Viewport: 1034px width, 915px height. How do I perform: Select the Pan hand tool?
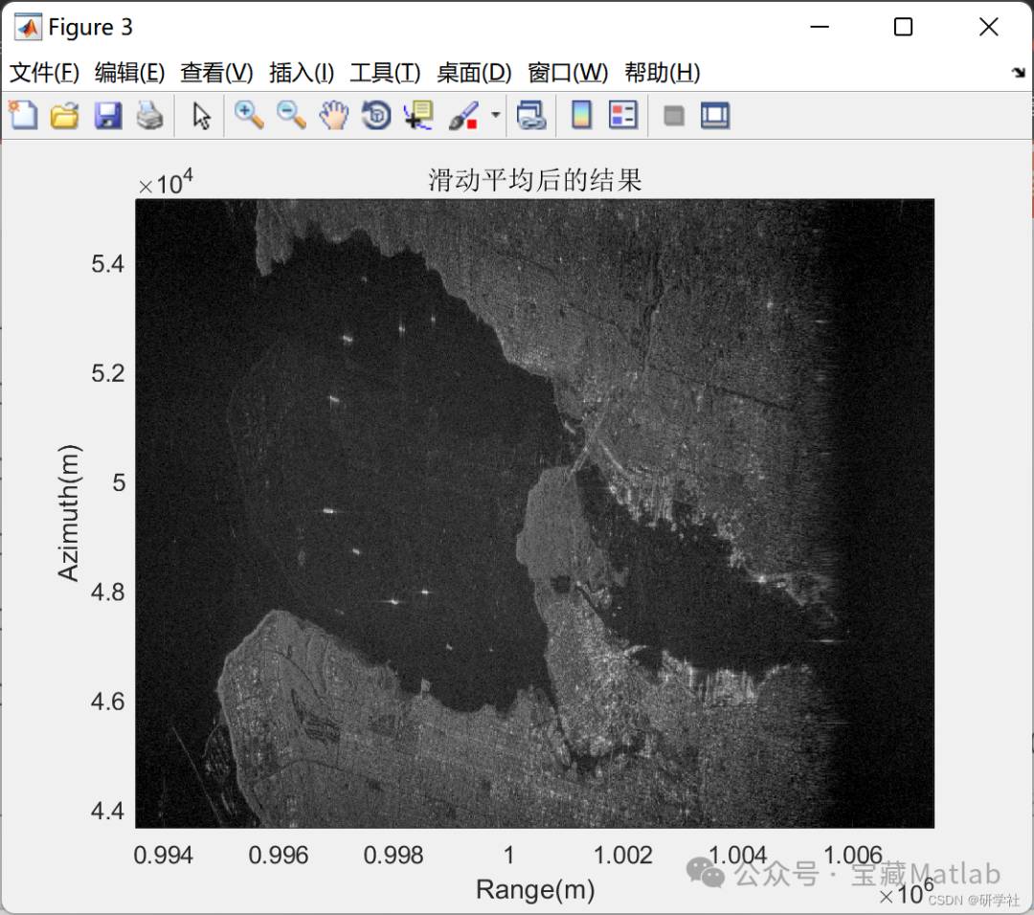(334, 116)
